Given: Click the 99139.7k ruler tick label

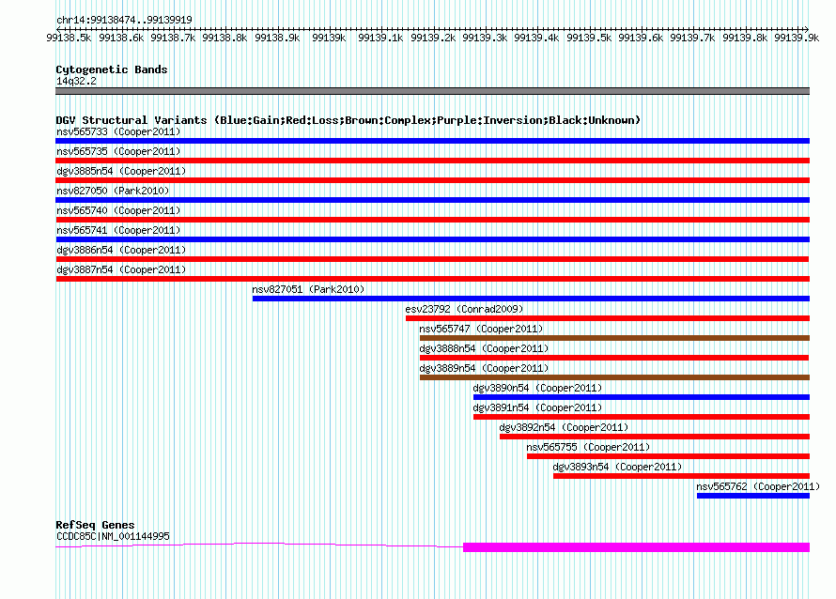Looking at the screenshot, I should pos(692,38).
